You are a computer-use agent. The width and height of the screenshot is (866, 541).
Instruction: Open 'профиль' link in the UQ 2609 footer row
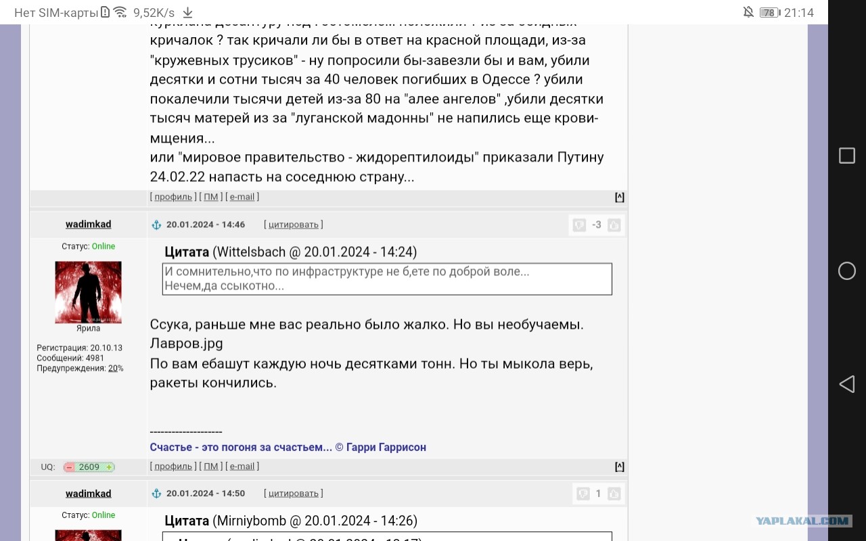coord(173,467)
